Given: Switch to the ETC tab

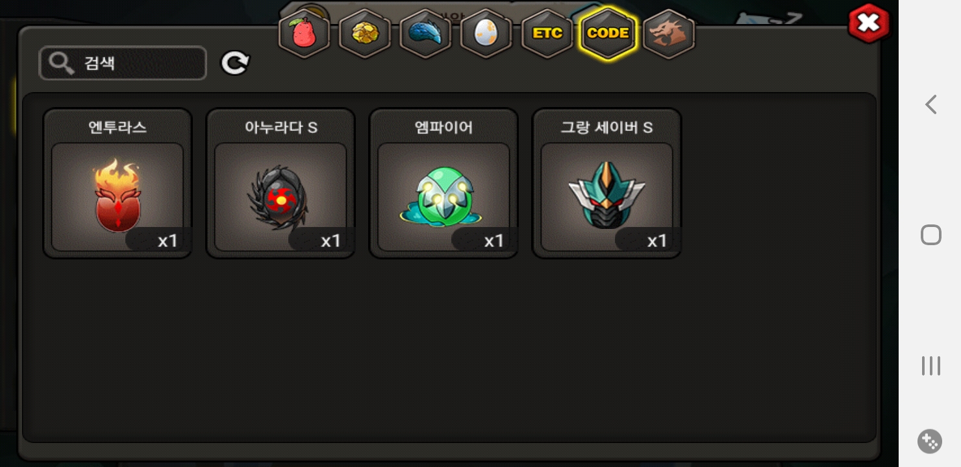Looking at the screenshot, I should [547, 34].
